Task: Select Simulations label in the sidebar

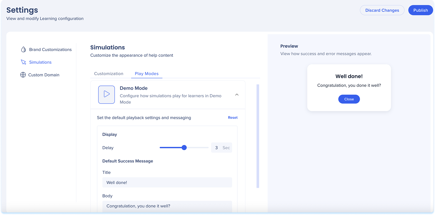Action: point(40,62)
